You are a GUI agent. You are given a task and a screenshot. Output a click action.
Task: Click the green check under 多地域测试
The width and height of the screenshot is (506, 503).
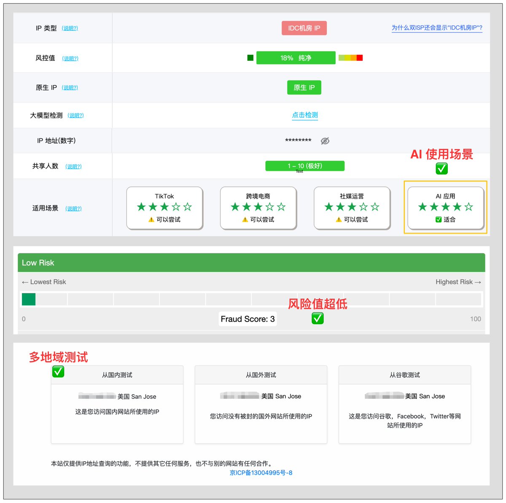point(58,371)
